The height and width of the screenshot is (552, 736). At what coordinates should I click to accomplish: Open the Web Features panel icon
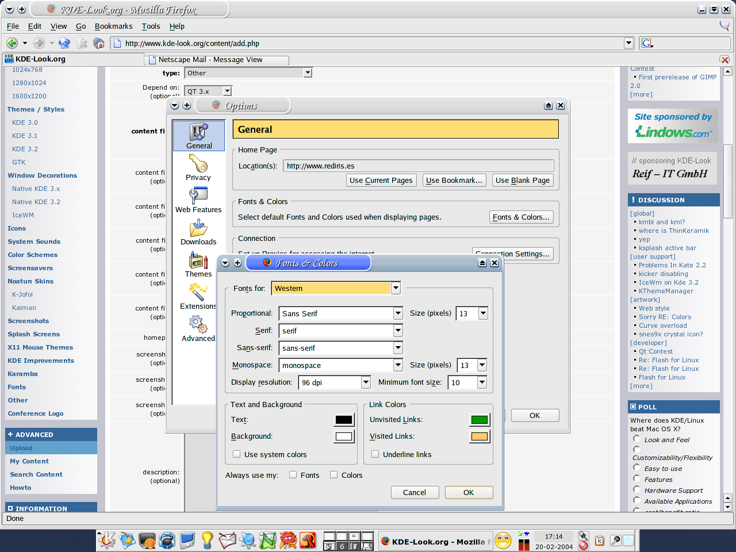point(198,200)
